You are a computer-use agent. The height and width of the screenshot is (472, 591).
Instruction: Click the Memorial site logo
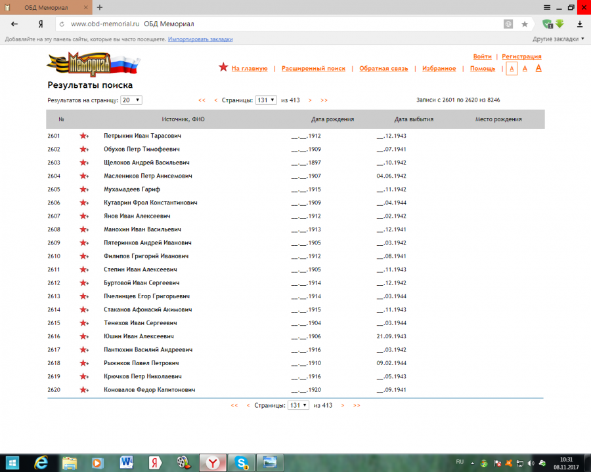pyautogui.click(x=93, y=64)
